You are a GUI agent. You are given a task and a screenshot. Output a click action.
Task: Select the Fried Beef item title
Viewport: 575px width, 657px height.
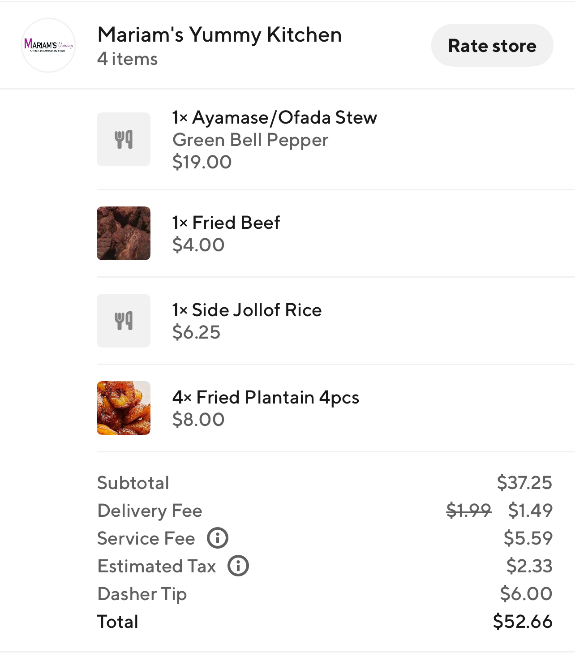point(226,223)
